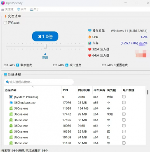150x152 pixels.
Task: Click the 系统进程 panel icon
Action: tap(5, 75)
